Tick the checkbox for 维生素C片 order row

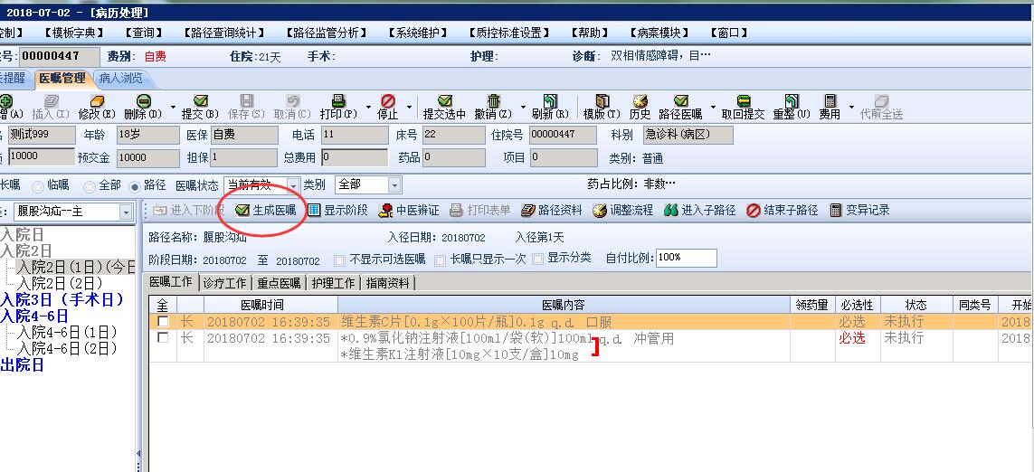click(x=163, y=322)
